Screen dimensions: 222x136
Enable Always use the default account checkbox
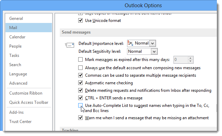click(80, 68)
